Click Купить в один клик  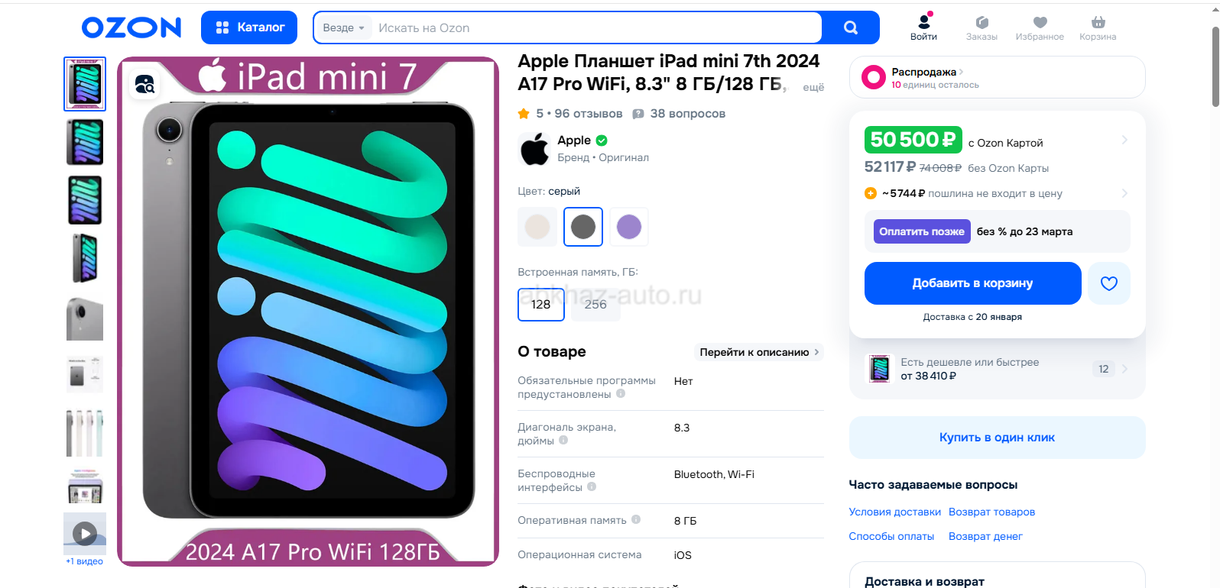(997, 438)
